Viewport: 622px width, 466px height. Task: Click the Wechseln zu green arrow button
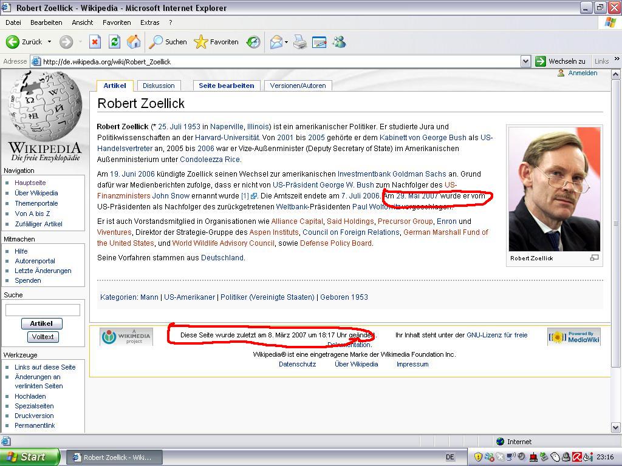541,61
